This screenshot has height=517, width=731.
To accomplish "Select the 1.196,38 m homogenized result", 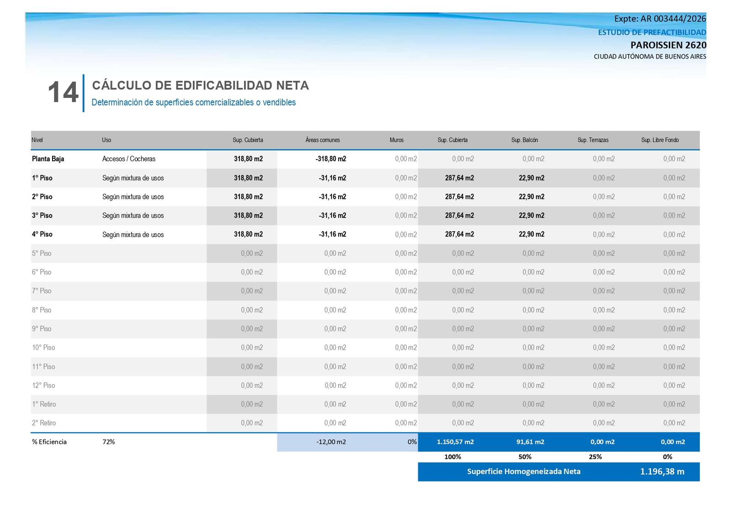I will (662, 472).
